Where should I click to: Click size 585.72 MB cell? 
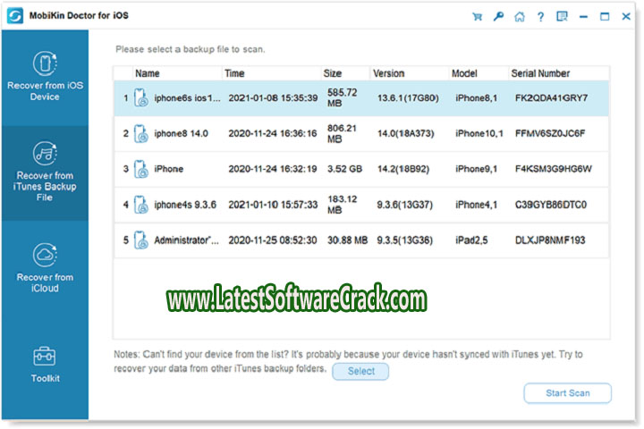pyautogui.click(x=342, y=97)
